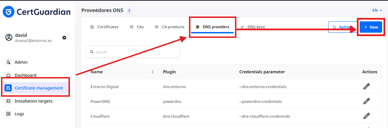Screen dimensions: 388x128
Task: Click the Certificates tab document icon
Action: click(92, 27)
